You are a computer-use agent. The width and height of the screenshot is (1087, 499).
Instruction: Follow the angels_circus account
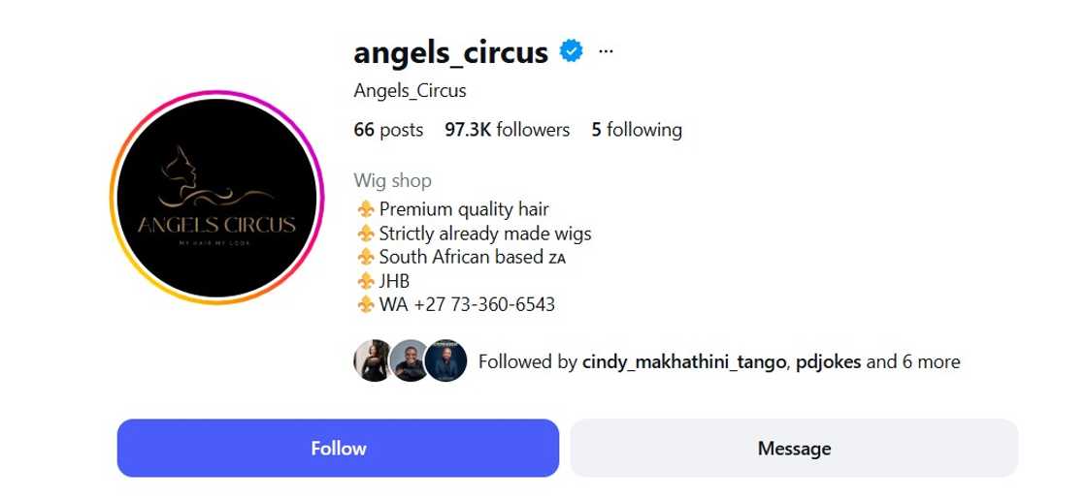click(338, 448)
